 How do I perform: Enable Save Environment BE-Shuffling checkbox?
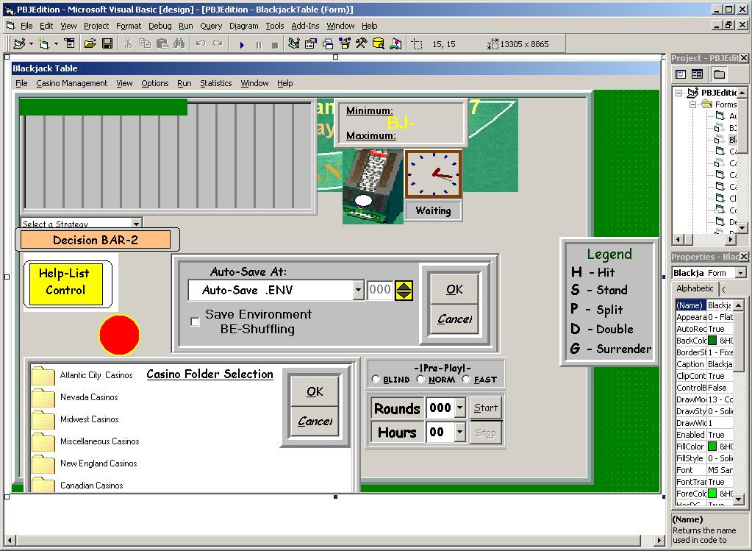click(x=196, y=321)
